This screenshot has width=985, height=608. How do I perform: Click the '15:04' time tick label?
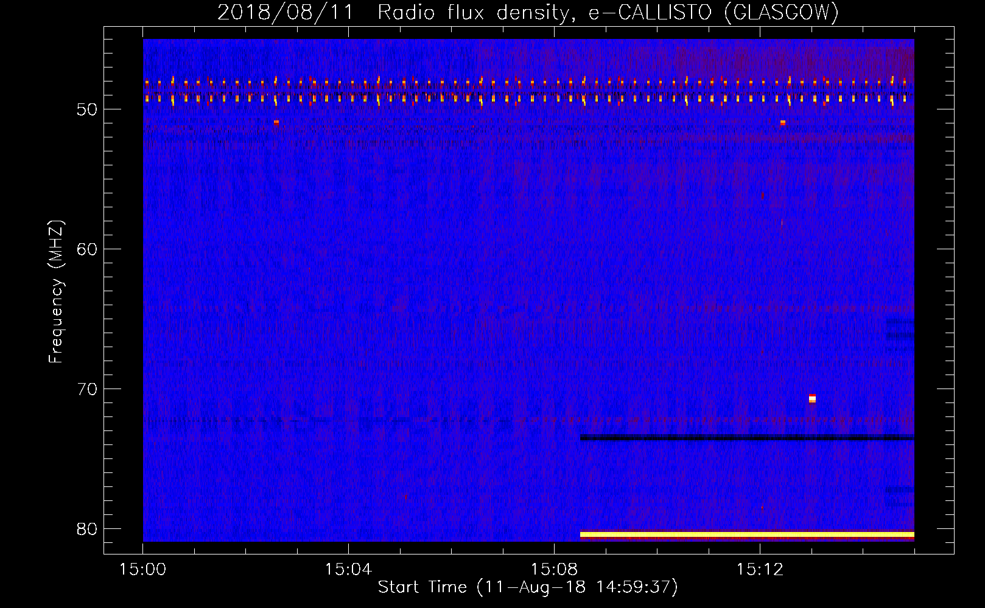point(348,569)
